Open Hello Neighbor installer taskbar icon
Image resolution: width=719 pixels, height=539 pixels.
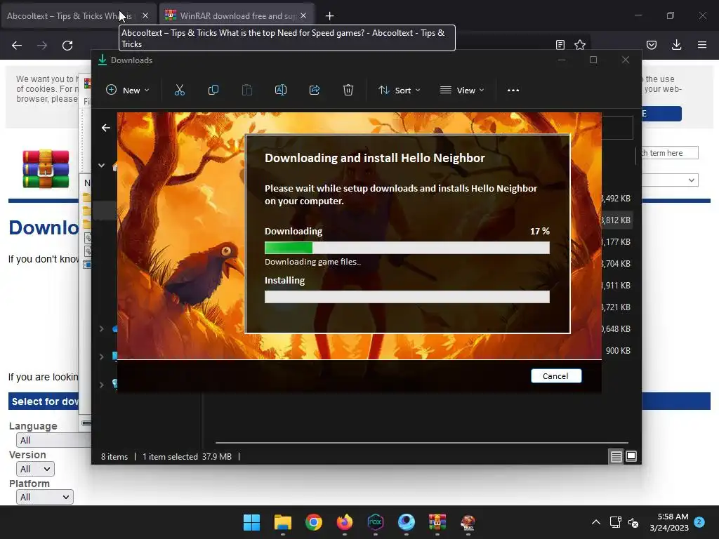tap(468, 522)
